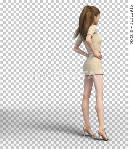Click the vertical "pixta.jp - 31312916" credit text
The width and height of the screenshot is (134, 149).
tap(131, 25)
